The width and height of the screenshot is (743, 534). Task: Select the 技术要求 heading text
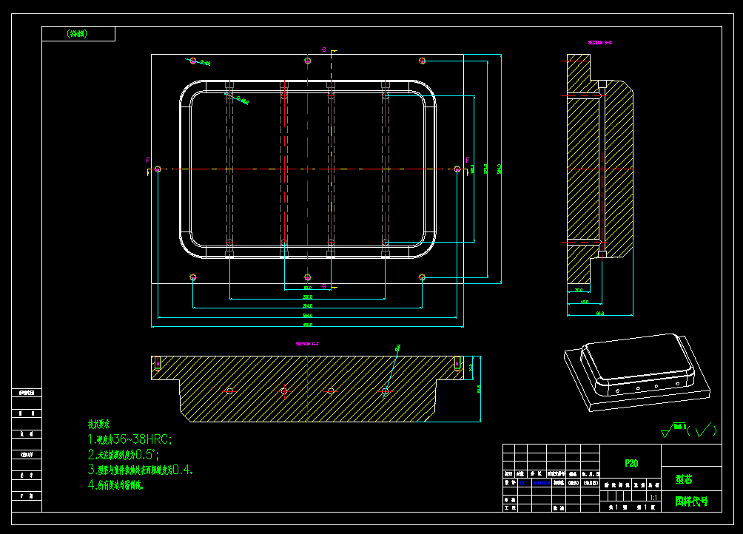point(98,425)
